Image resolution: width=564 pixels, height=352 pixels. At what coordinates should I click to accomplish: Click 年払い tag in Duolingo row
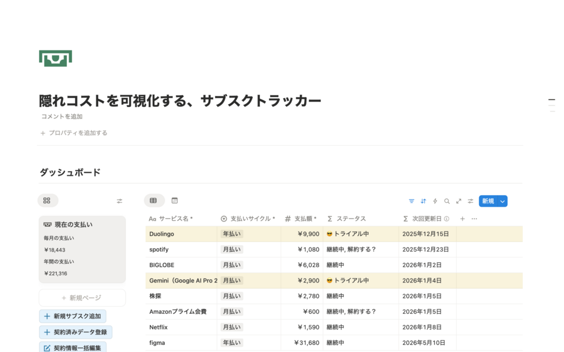pyautogui.click(x=232, y=234)
